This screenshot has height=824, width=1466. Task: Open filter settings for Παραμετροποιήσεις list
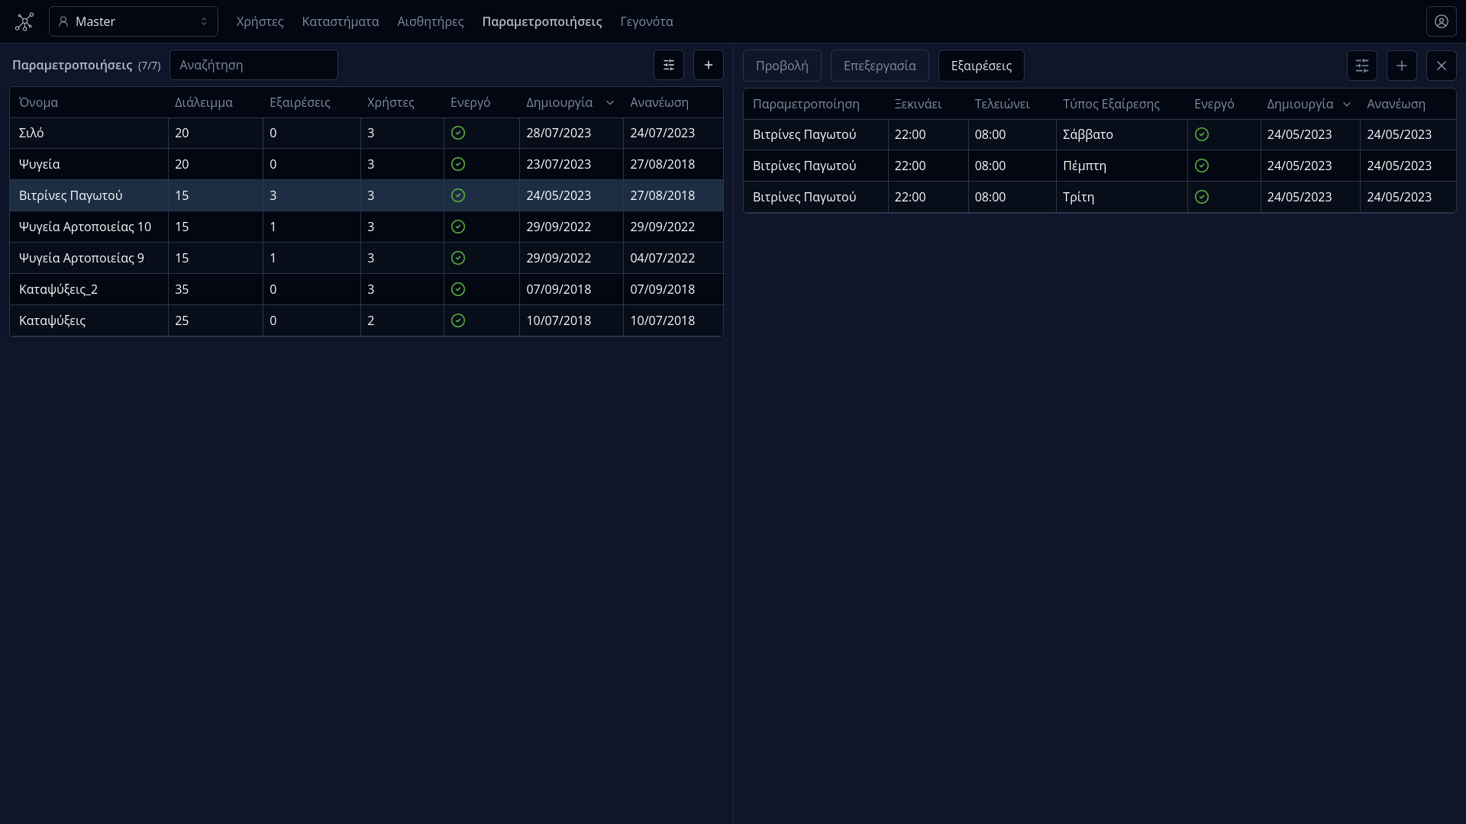click(x=668, y=65)
